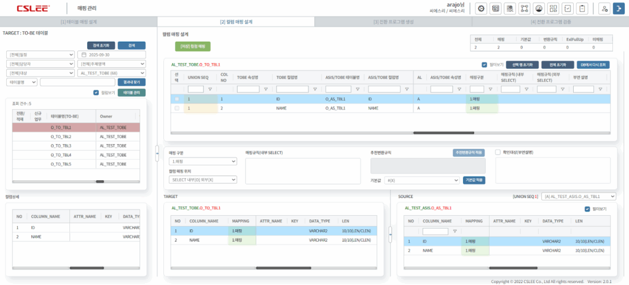Screen dimensions: 629x285
Task: Enable the 확인대상(부연설명) checkbox
Action: tap(498, 152)
